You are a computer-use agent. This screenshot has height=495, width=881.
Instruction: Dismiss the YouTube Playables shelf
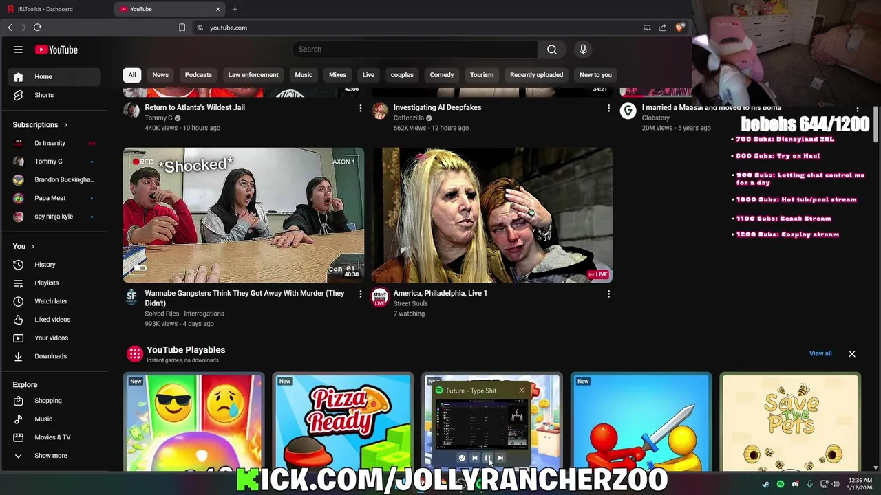(852, 353)
